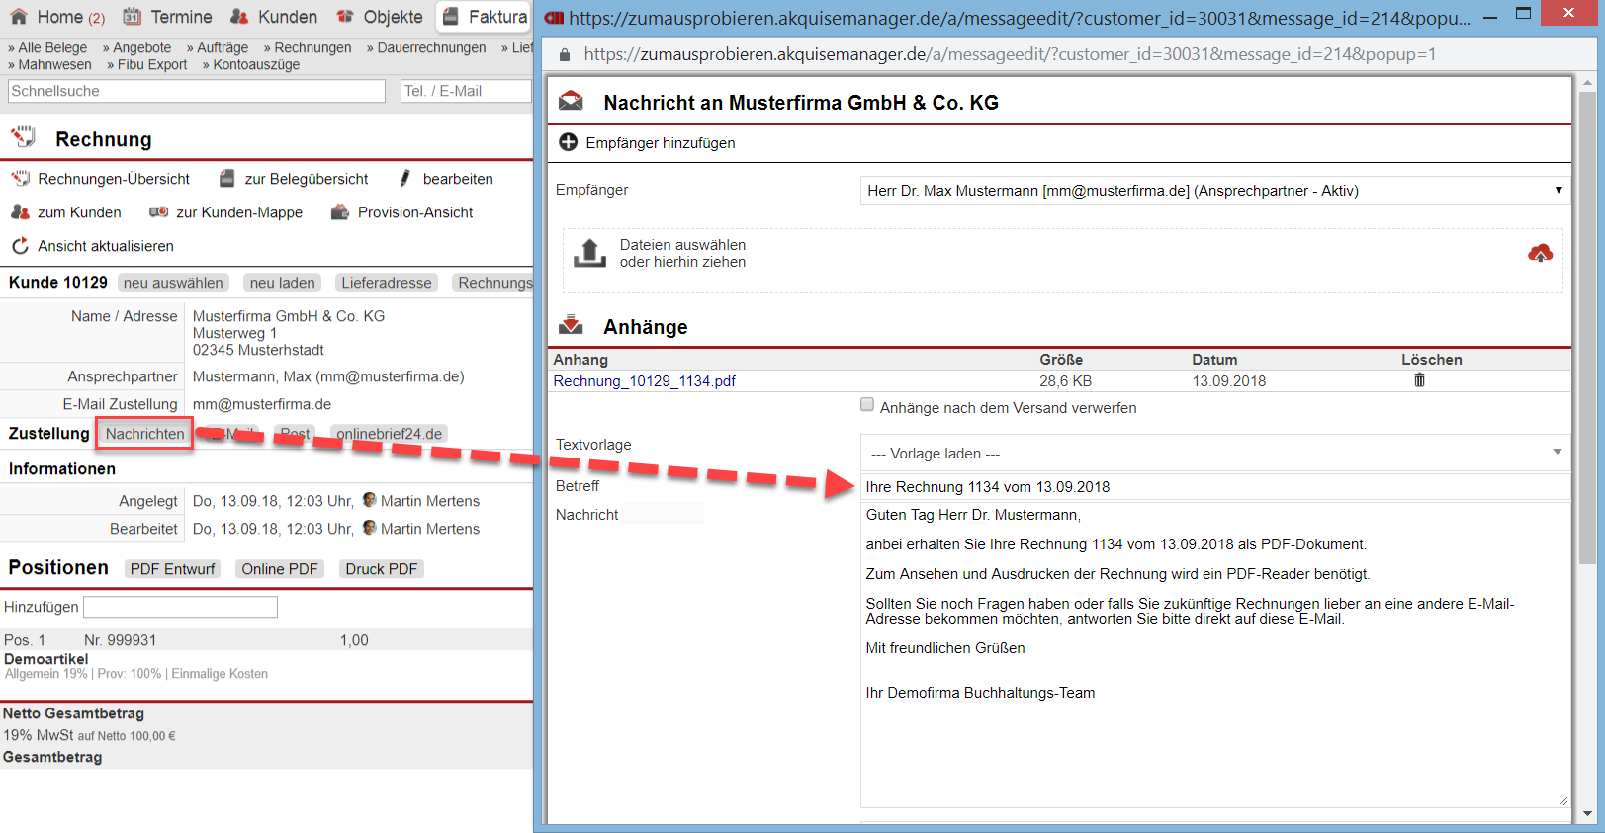The width and height of the screenshot is (1605, 833).
Task: Click the Nachrichten delivery button
Action: (144, 434)
